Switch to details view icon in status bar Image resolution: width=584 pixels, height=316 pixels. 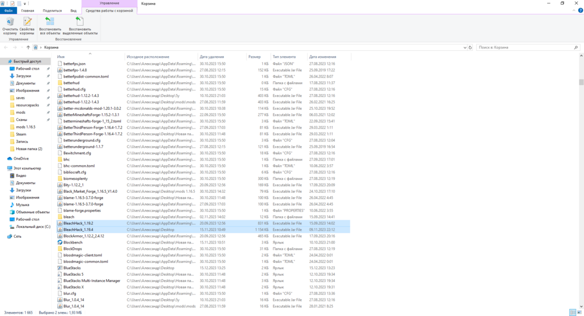pos(573,312)
